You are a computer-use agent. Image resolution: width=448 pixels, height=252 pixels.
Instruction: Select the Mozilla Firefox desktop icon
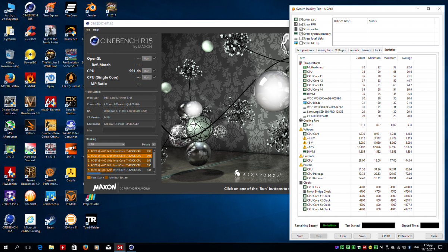[10, 80]
